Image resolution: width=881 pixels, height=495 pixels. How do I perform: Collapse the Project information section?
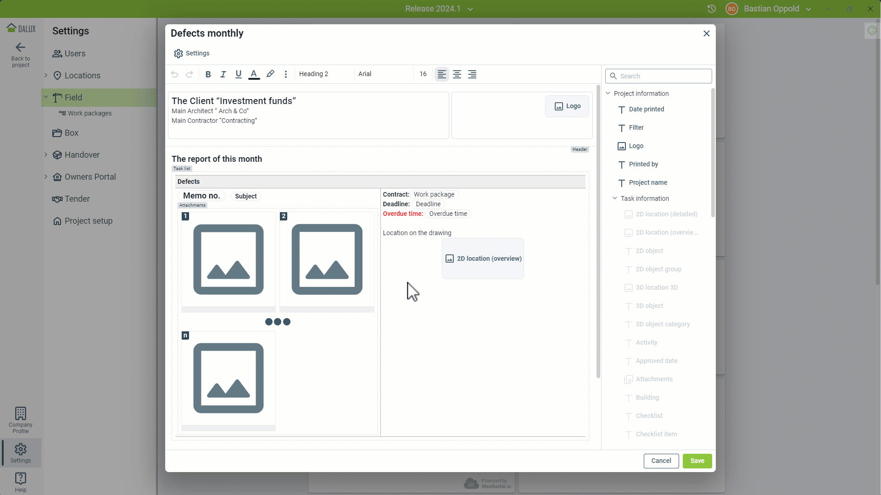pos(608,93)
